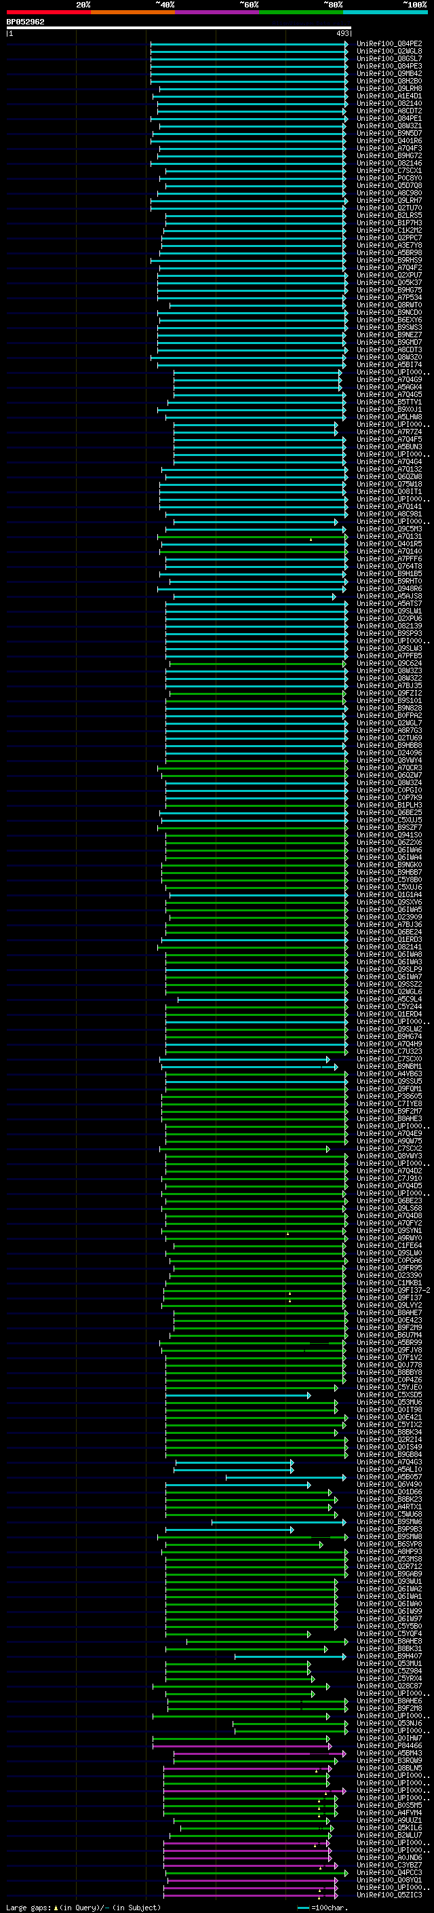
Task: Select the UniRef100_B9N5D7 entry
Action: (389, 134)
